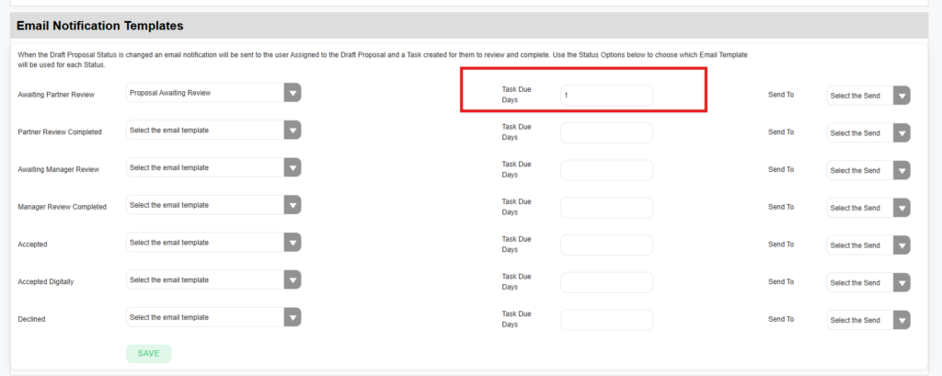The image size is (942, 376).
Task: Click Task Due Days input for Awaiting Manager Review
Action: coord(606,170)
